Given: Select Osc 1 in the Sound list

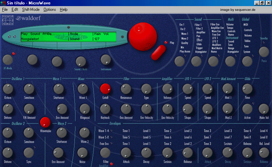Looking at the screenshot, I should [x=182, y=24].
